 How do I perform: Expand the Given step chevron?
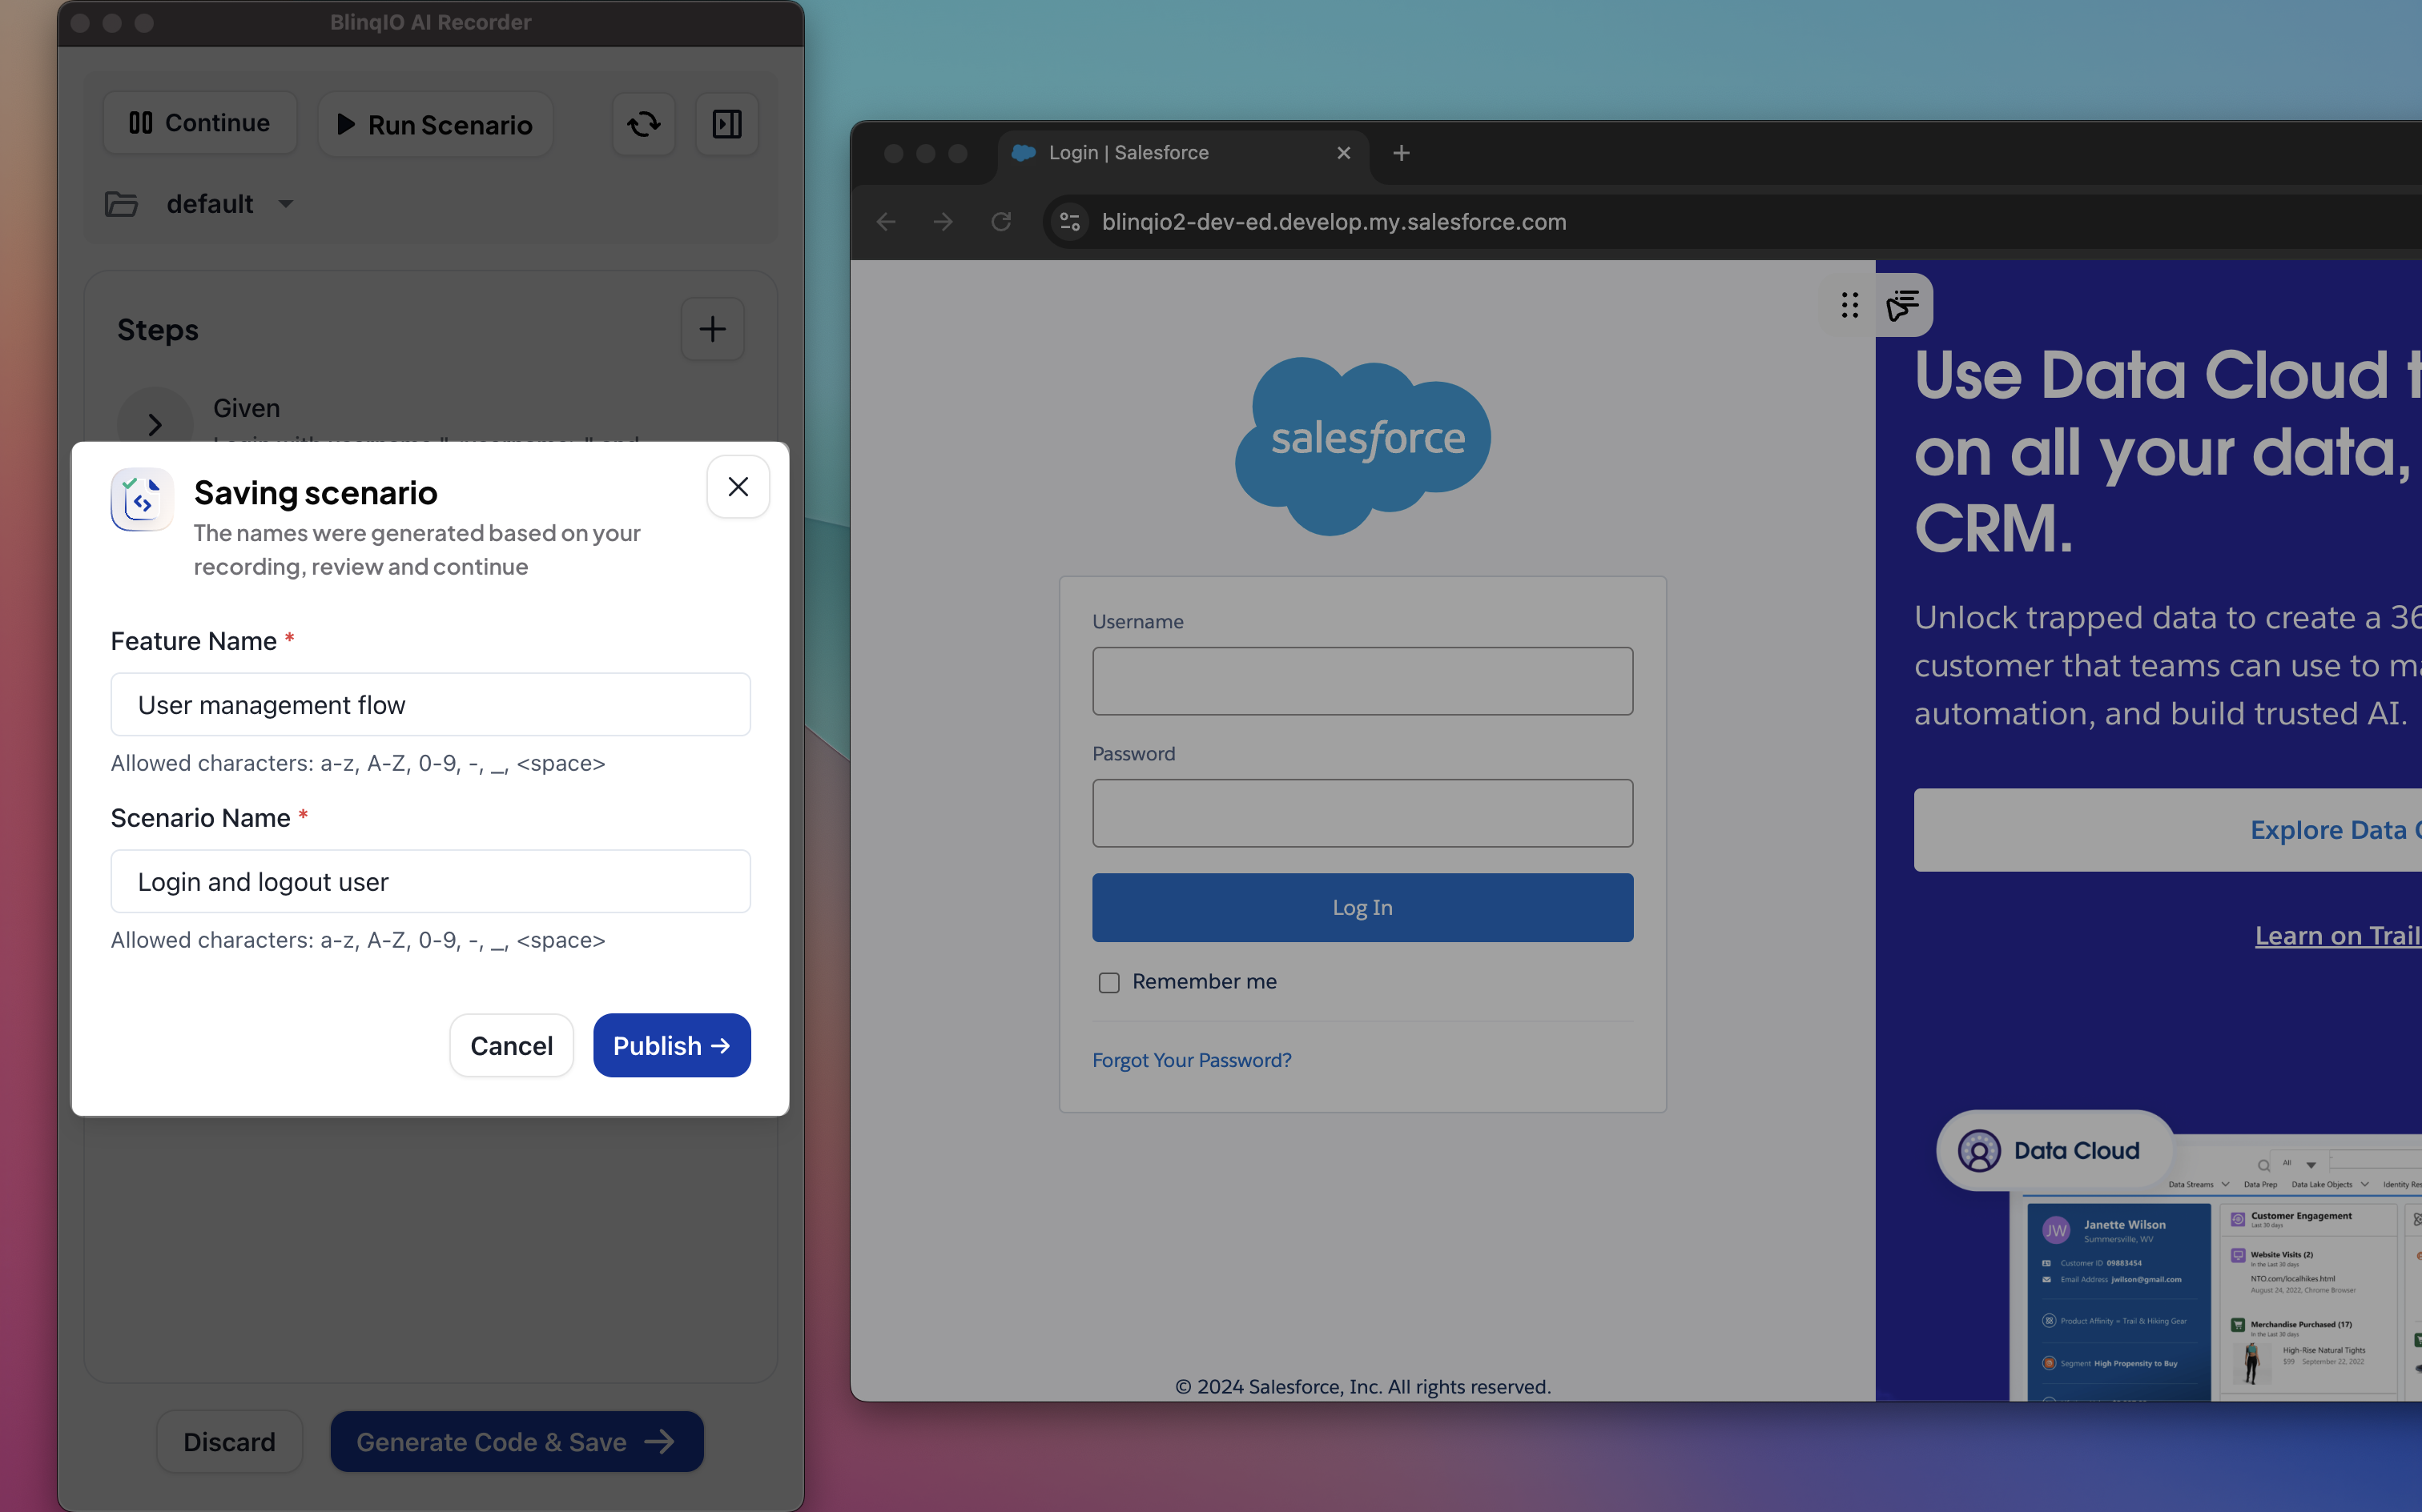pos(155,425)
